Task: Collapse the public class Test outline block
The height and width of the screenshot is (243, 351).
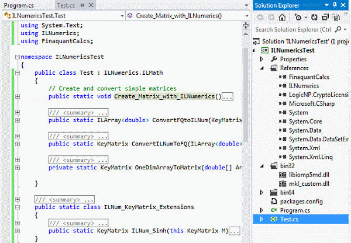Action: [18, 73]
